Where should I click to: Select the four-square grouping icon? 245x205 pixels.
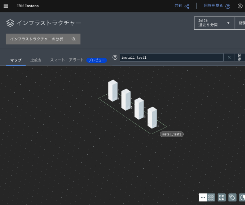pos(222,197)
